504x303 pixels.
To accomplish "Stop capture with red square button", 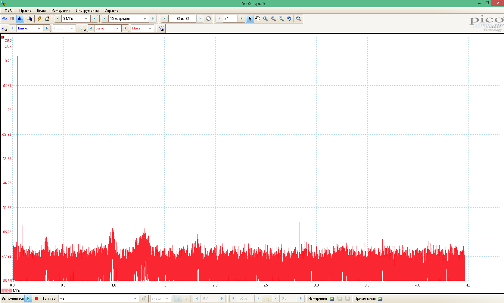I will point(36,298).
